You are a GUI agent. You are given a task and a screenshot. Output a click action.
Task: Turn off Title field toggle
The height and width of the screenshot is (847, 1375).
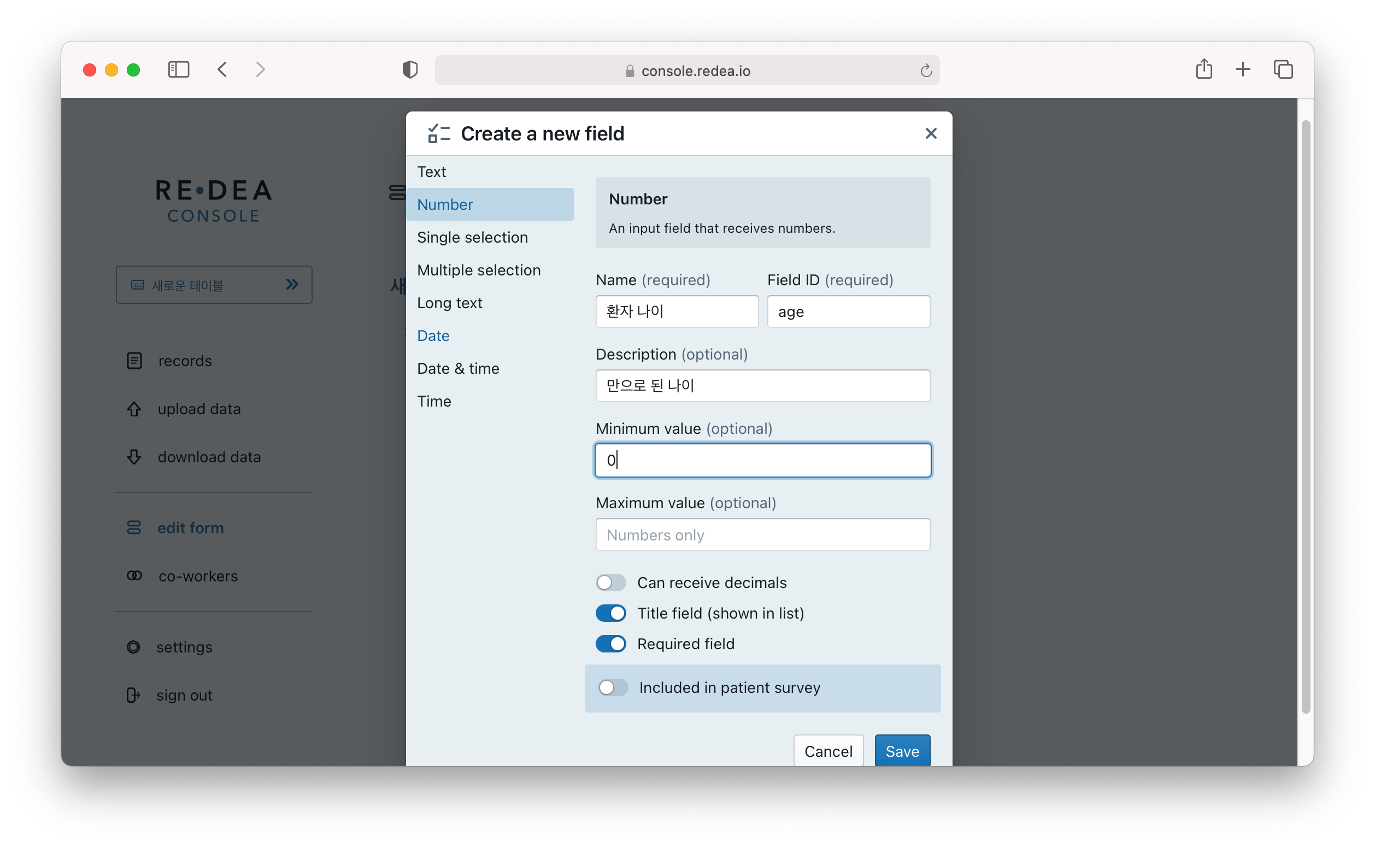[x=610, y=614]
